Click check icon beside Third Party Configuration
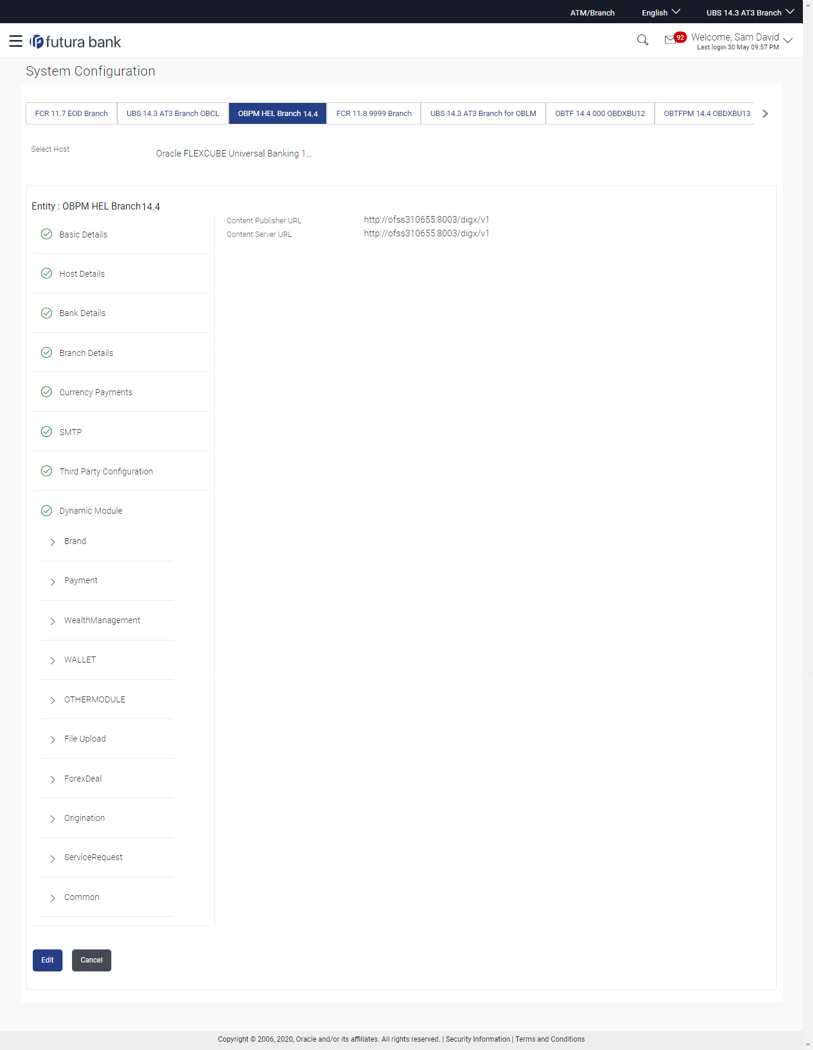The height and width of the screenshot is (1050, 813). [x=46, y=471]
